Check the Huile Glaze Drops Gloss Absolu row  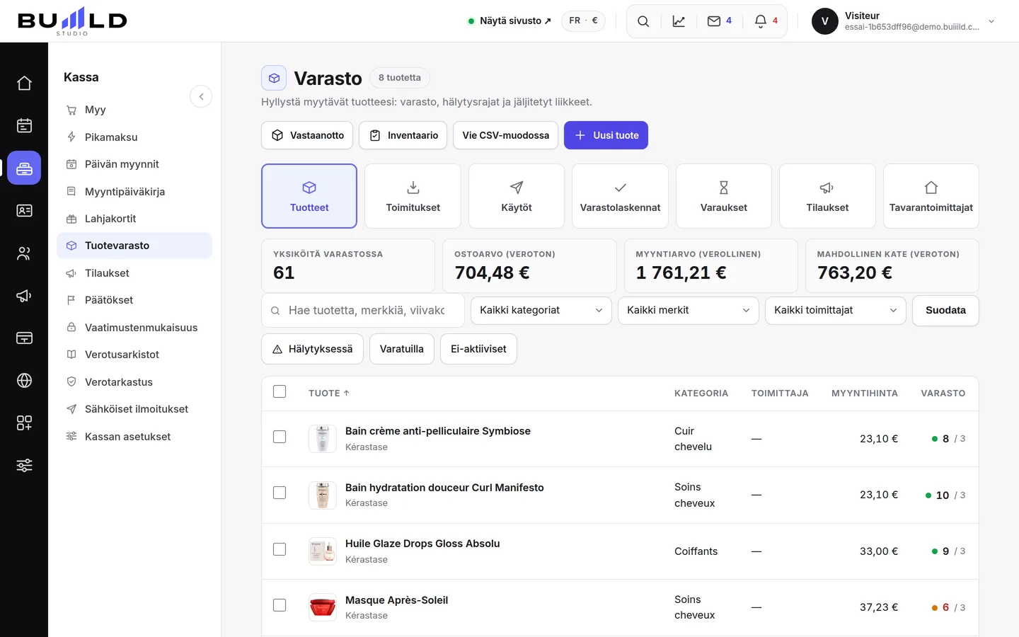point(280,549)
